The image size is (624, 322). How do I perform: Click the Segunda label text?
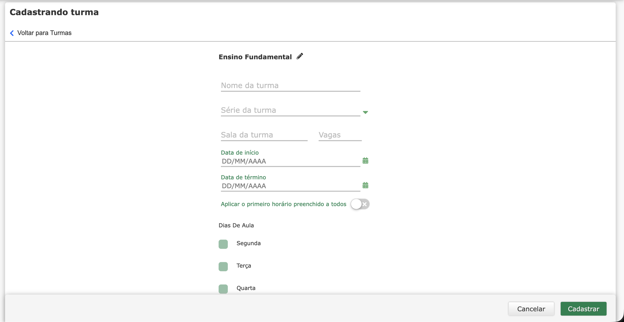pyautogui.click(x=249, y=243)
